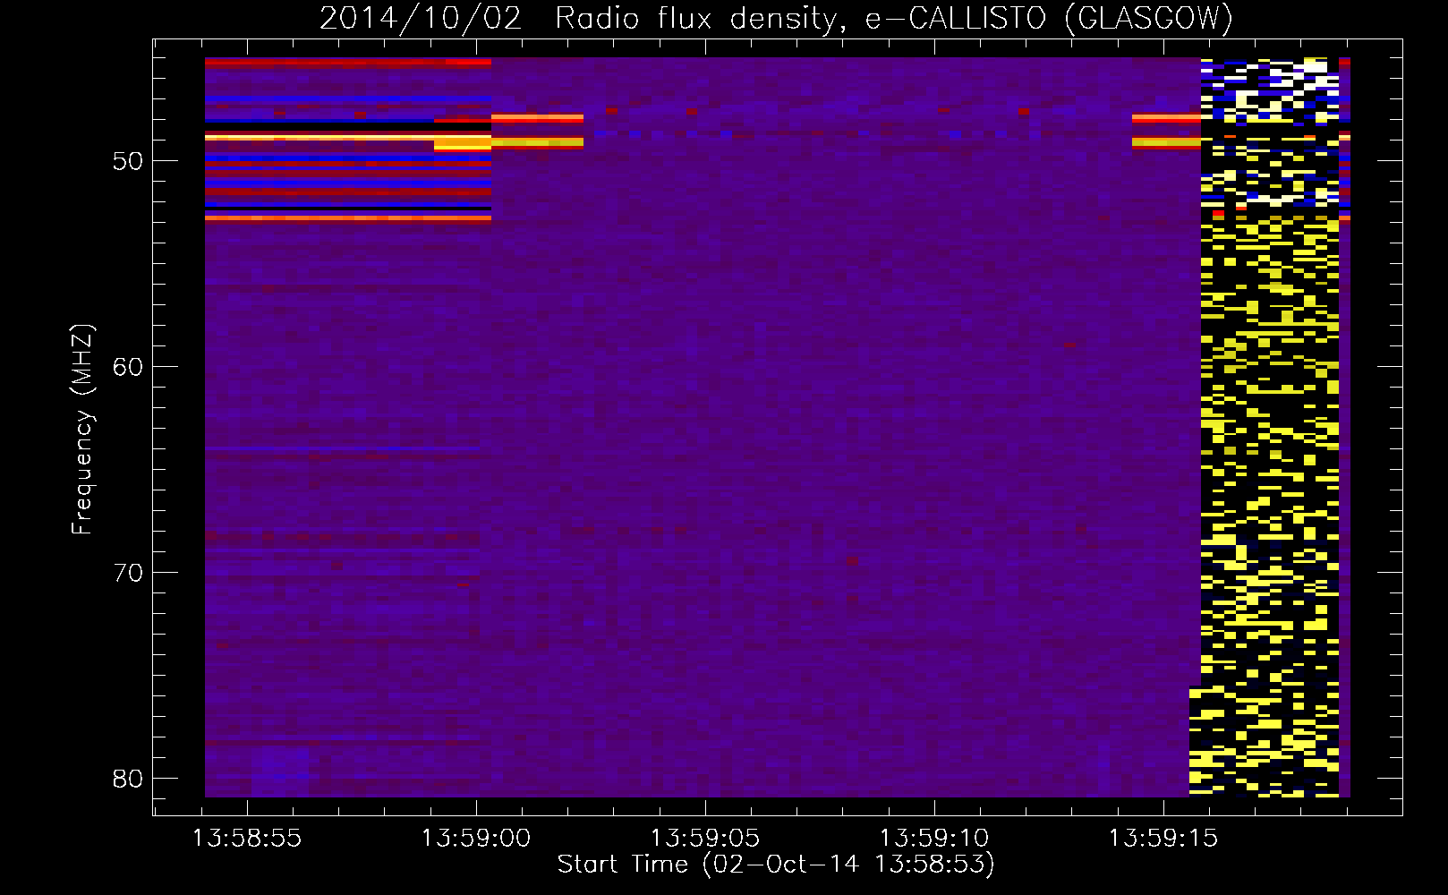1448x895 pixels.
Task: Click the date 2014/10/02 in the title
Action: point(421,19)
